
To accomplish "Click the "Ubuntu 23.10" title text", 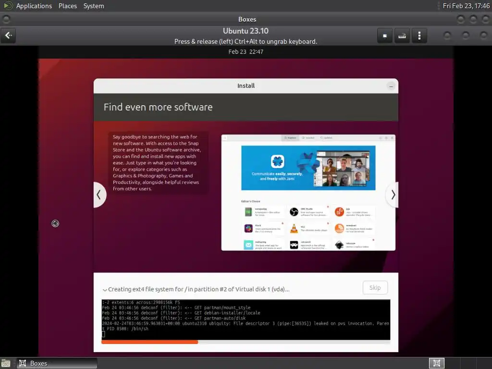I will click(246, 31).
